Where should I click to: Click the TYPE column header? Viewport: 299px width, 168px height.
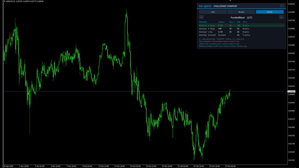[x=245, y=22]
